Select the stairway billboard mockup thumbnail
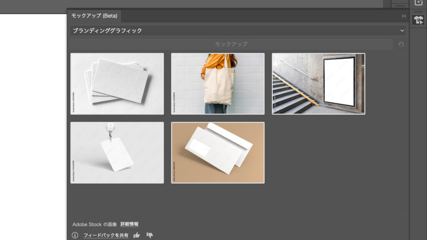 click(x=318, y=83)
